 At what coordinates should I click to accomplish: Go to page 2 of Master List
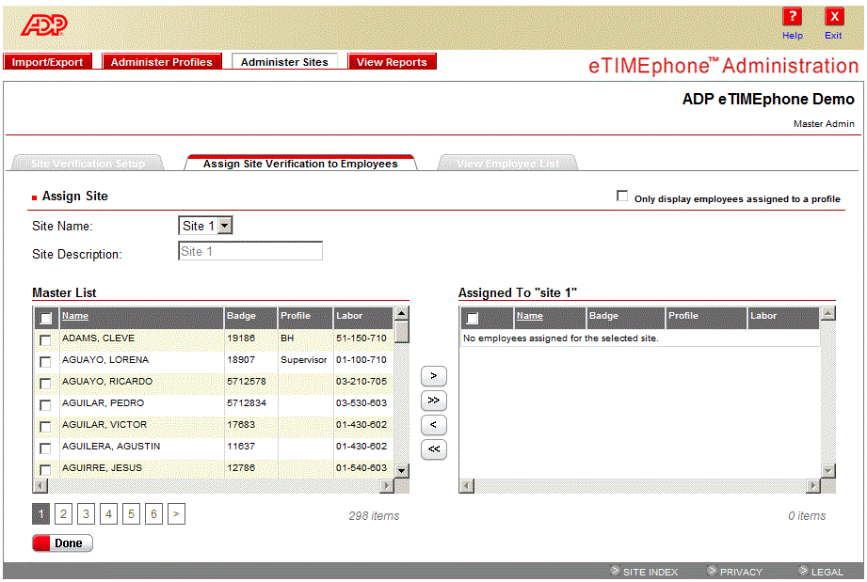(64, 514)
